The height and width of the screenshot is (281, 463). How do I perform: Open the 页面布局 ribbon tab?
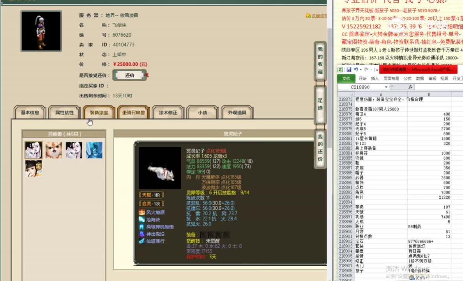click(391, 78)
